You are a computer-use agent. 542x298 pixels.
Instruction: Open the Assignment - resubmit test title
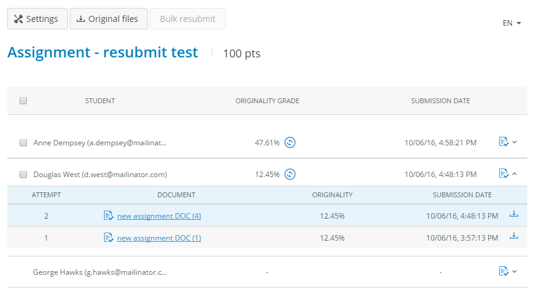point(103,53)
